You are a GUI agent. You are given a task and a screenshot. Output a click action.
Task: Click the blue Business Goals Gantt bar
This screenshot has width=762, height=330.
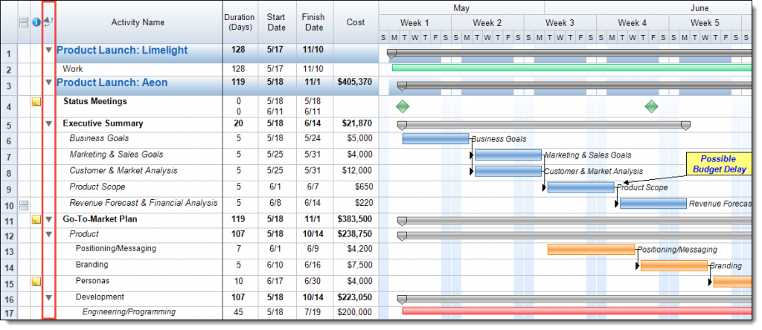coord(435,138)
